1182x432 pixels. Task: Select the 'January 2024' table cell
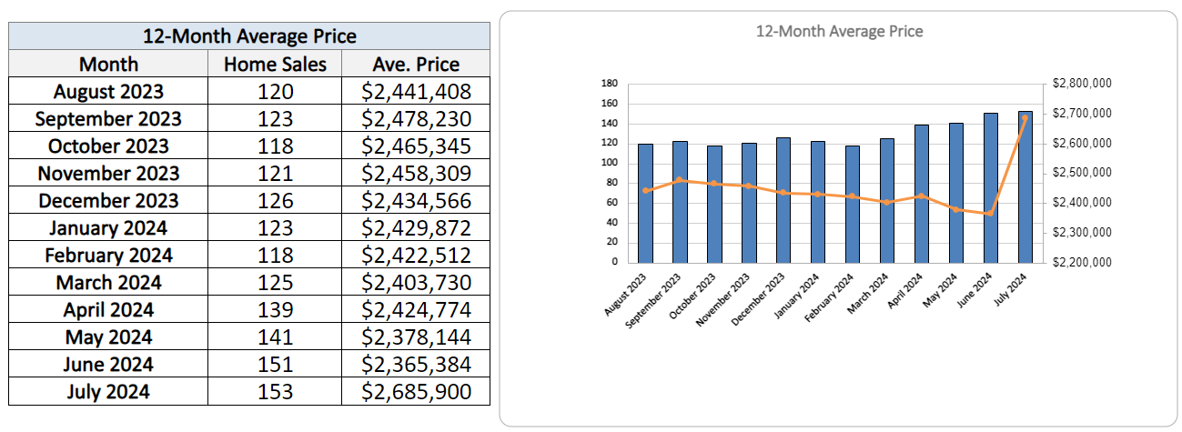pos(108,227)
